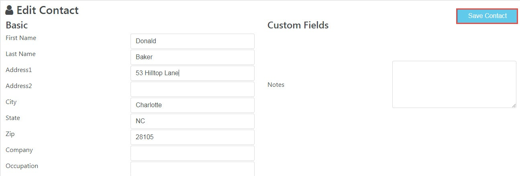This screenshot has width=520, height=176.
Task: Click the empty Company input box
Action: 192,153
